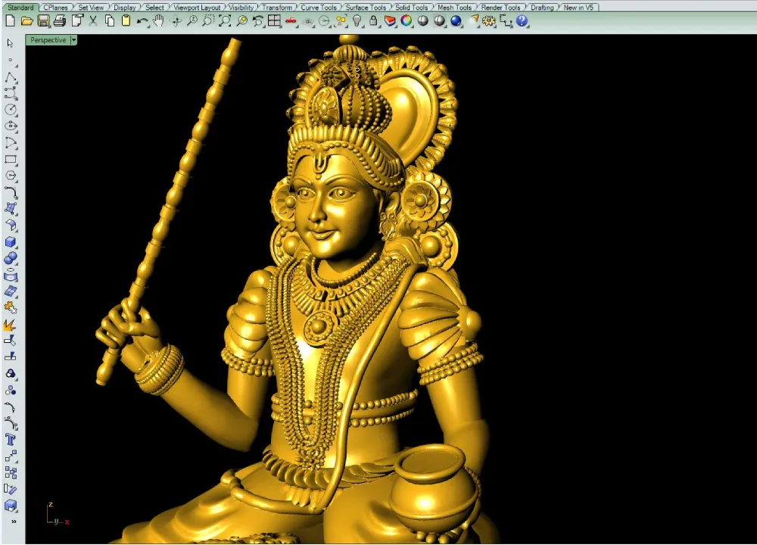Choose the arrow Select tool in sidebar
The width and height of the screenshot is (757, 545).
pos(11,43)
